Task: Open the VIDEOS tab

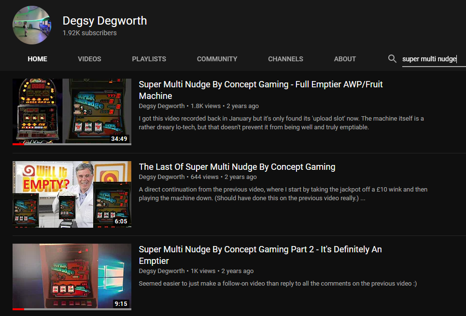Action: pos(89,59)
